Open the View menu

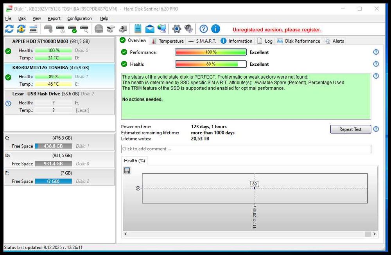tap(37, 18)
